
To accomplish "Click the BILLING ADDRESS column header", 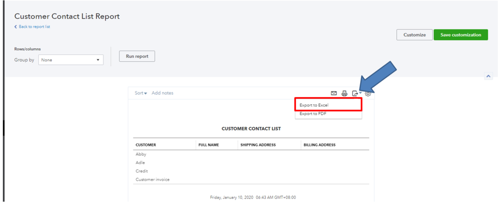I will pos(319,145).
